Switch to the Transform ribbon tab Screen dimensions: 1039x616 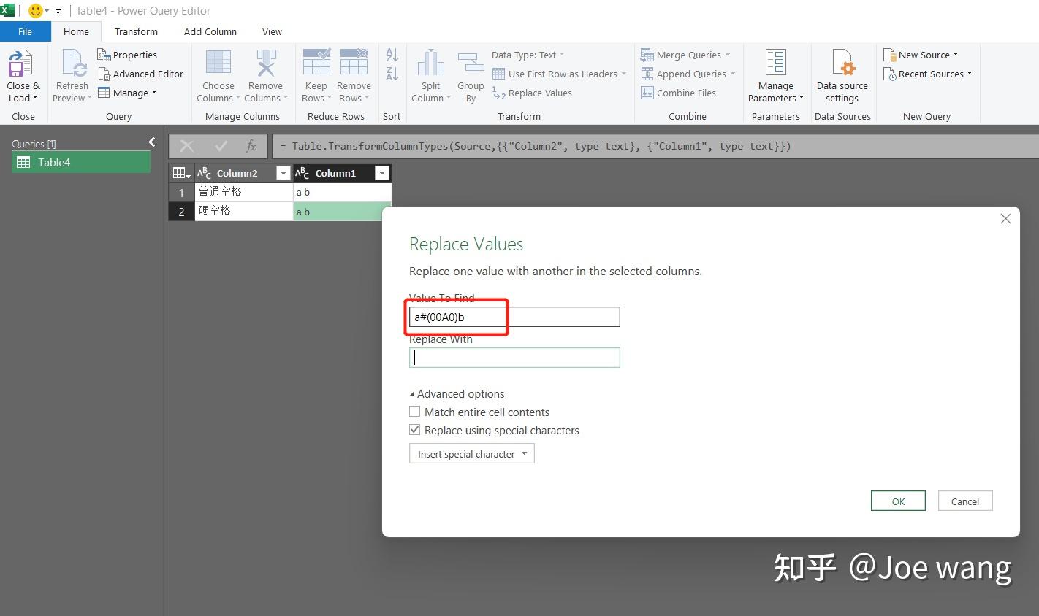click(136, 31)
